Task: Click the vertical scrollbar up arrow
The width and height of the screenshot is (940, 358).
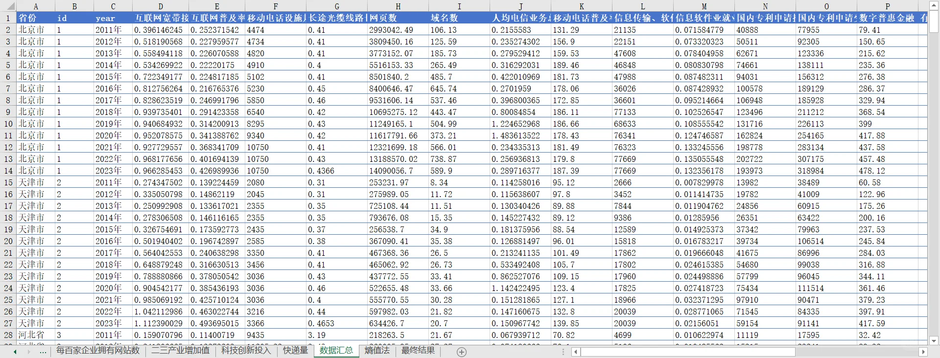Action: (x=934, y=6)
